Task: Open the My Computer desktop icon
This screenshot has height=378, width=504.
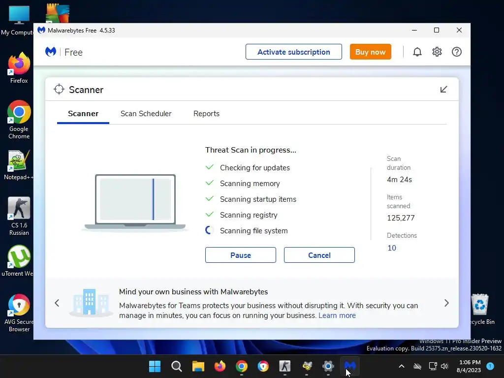Action: (x=18, y=20)
